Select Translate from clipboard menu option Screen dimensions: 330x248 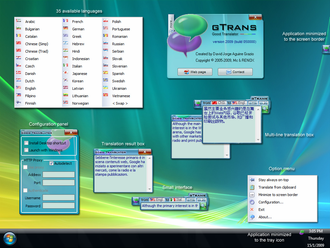pos(277,187)
